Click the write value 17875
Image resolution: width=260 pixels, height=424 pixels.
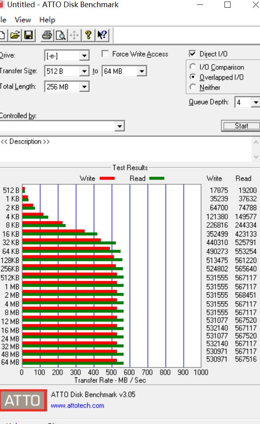[219, 190]
